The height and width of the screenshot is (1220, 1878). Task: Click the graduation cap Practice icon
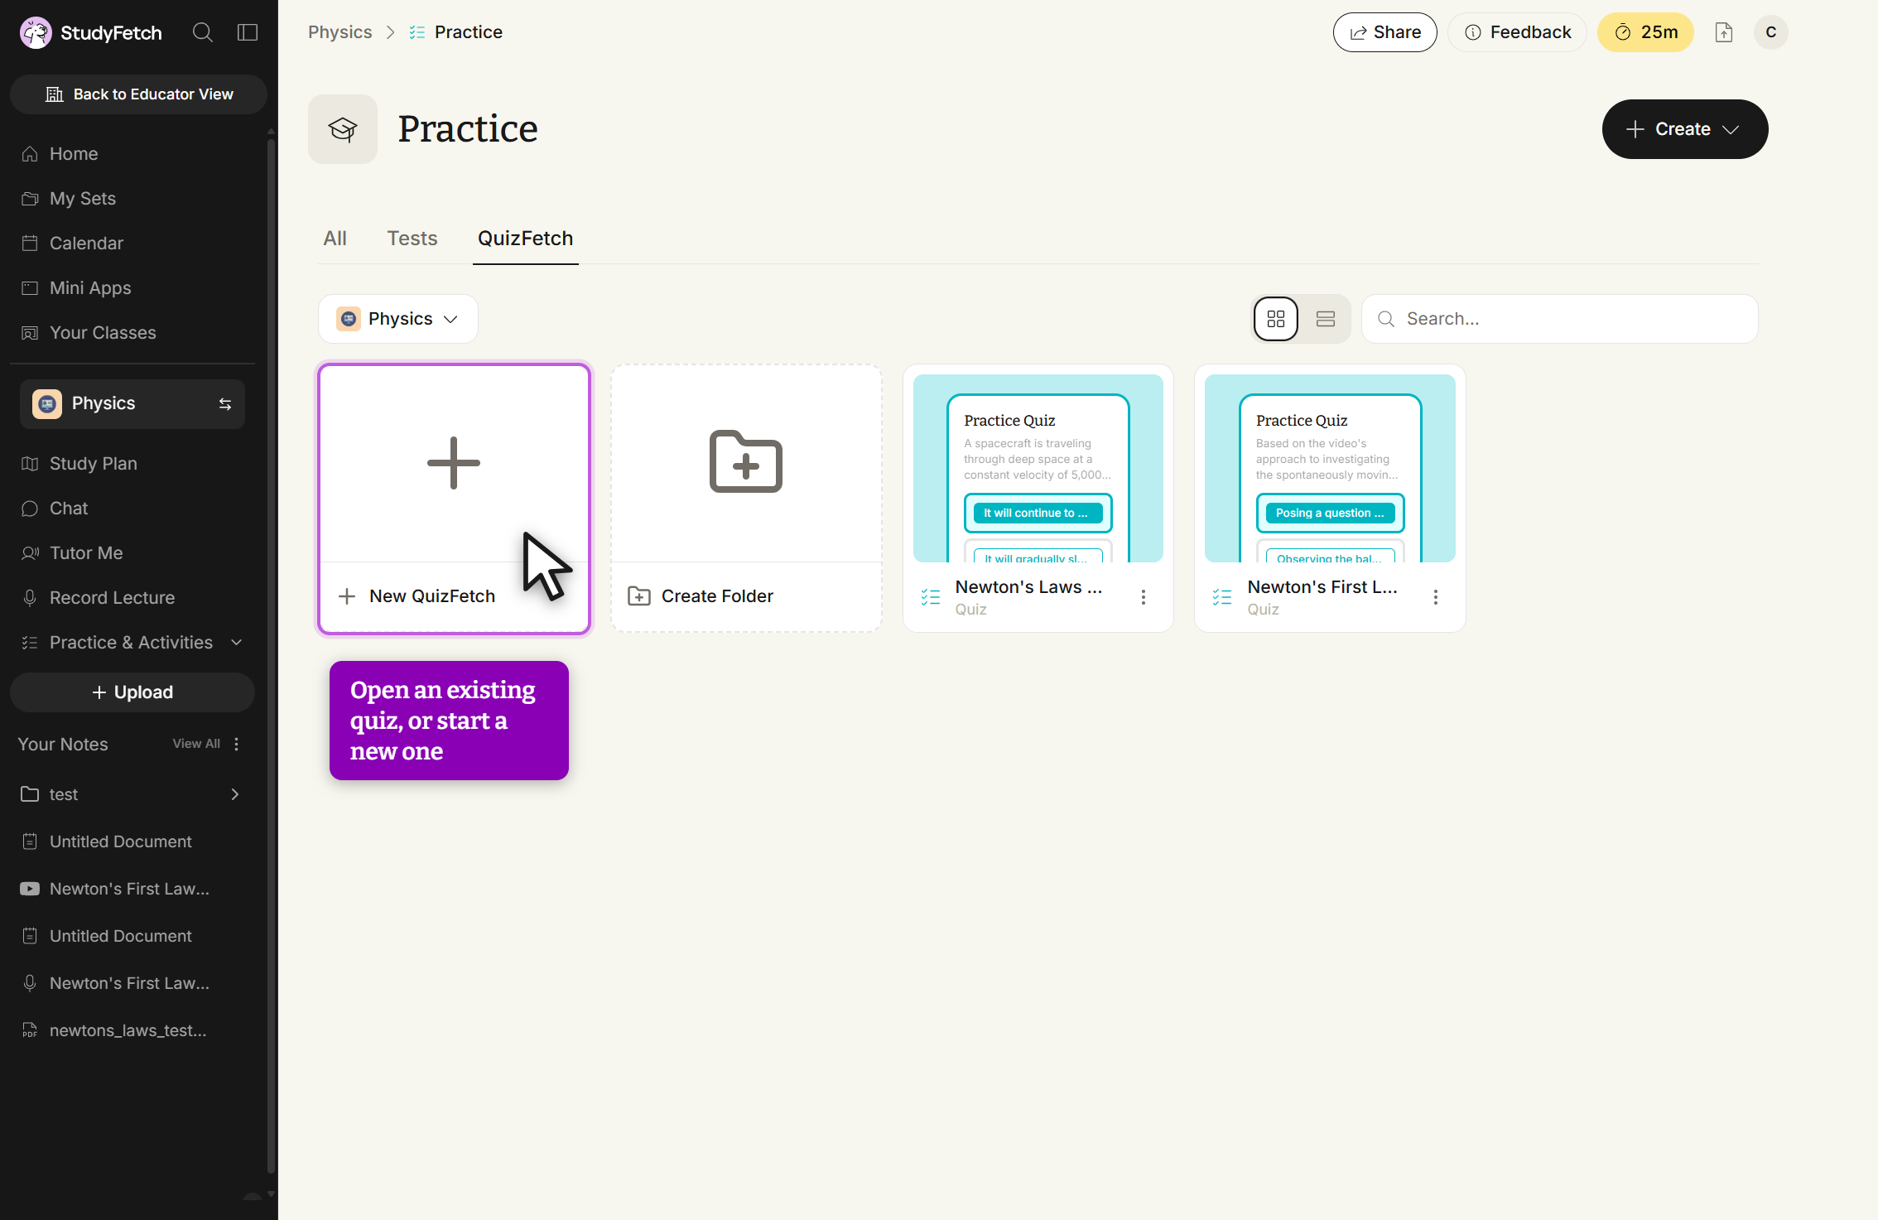(x=343, y=129)
